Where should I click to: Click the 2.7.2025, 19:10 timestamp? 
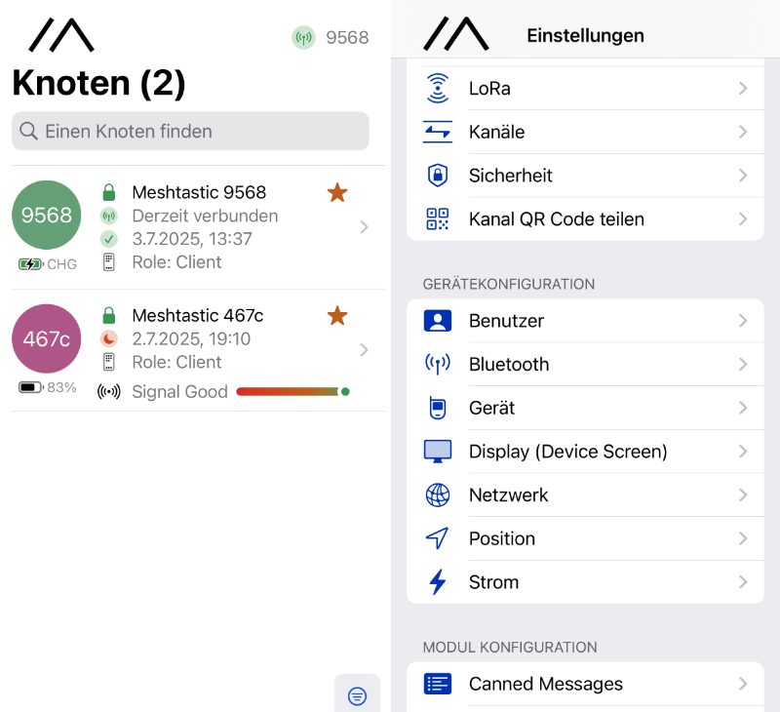pos(191,338)
